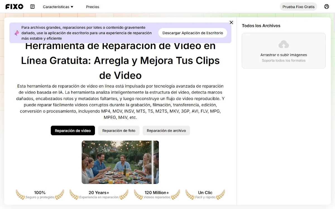335x209 pixels.
Task: Switch to Reparación de archivo tab
Action: (x=166, y=130)
